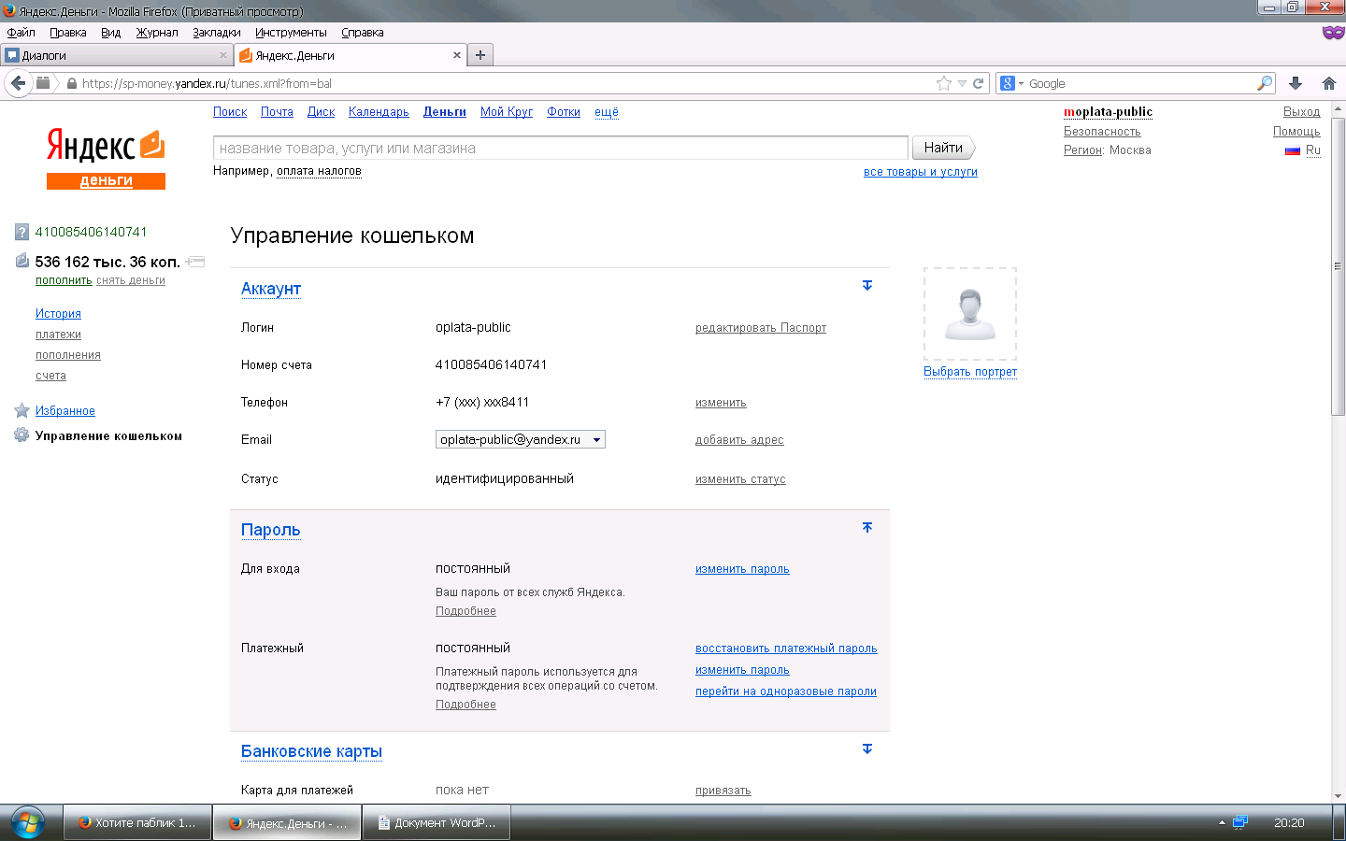Image resolution: width=1346 pixels, height=841 pixels.
Task: Show hidden system tray icons arrow
Action: 1222,822
